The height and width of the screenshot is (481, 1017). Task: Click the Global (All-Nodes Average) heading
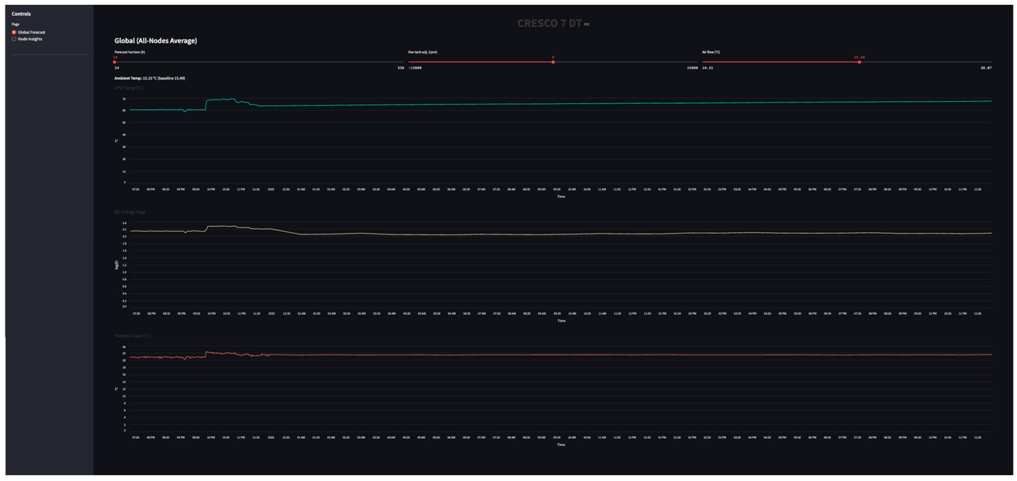[155, 41]
